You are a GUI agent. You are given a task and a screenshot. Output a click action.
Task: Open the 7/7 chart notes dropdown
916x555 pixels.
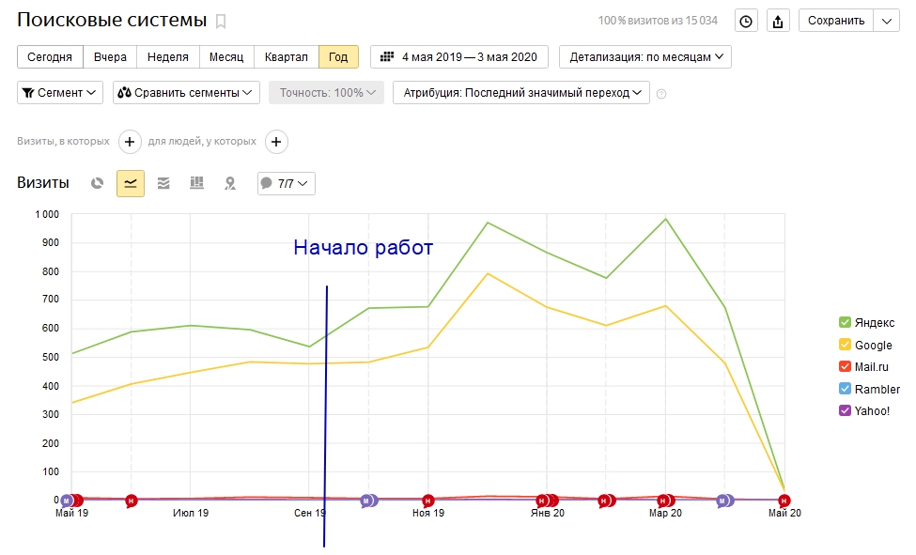(x=287, y=183)
